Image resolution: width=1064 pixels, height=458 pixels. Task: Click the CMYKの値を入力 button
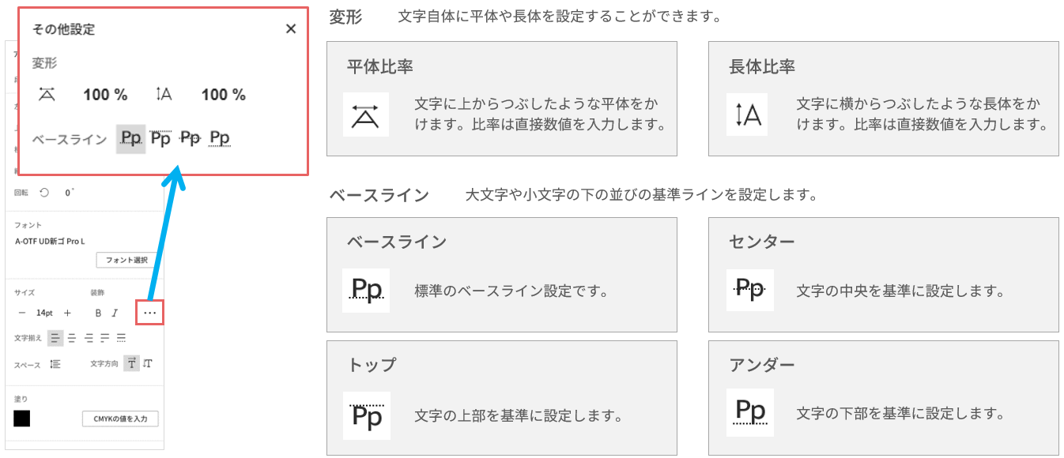click(x=120, y=419)
